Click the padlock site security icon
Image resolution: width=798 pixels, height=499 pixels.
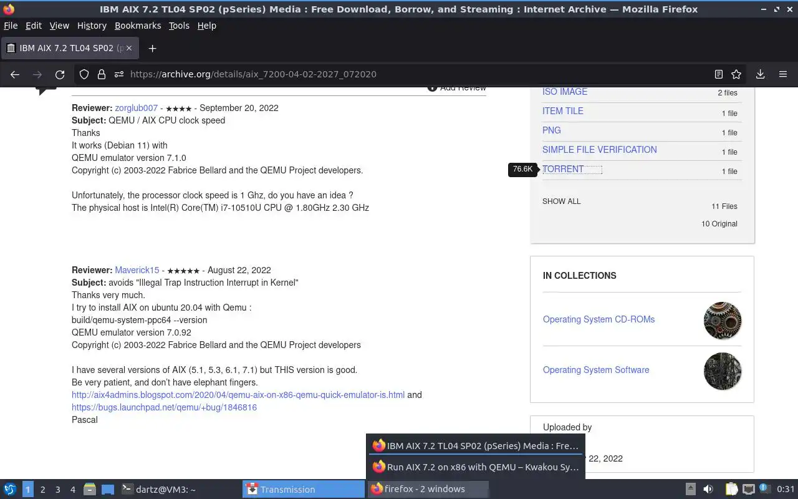[102, 74]
